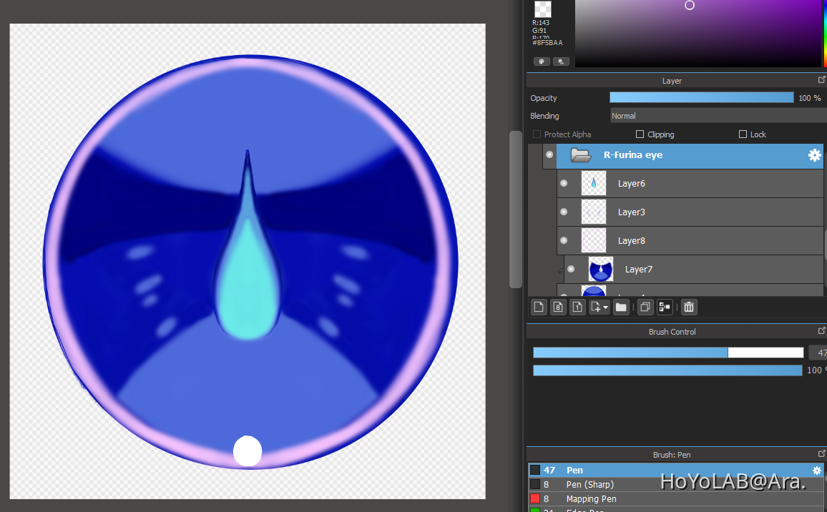Merge layer down using merge icon
This screenshot has height=512, width=827.
tap(665, 307)
